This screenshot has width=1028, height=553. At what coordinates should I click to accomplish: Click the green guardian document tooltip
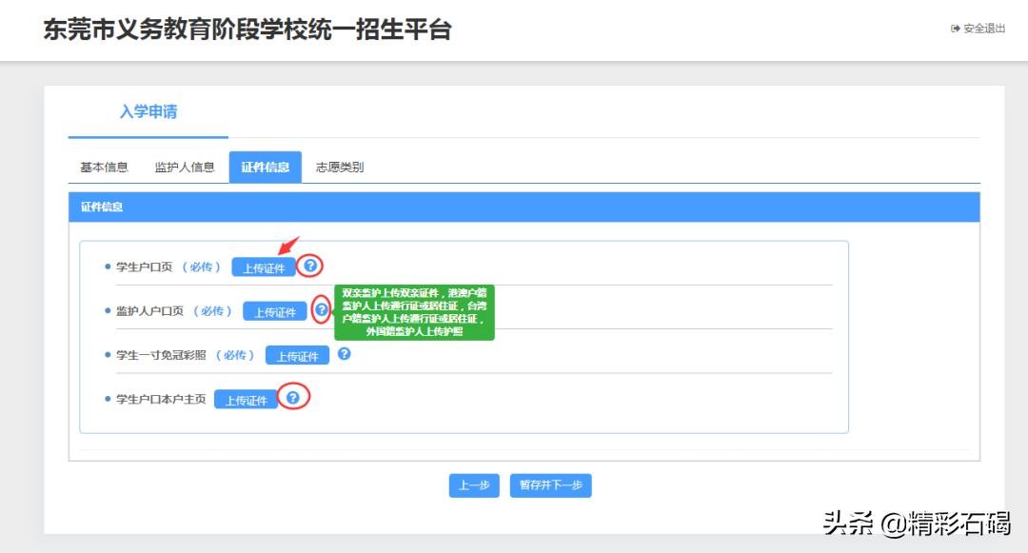tap(414, 312)
